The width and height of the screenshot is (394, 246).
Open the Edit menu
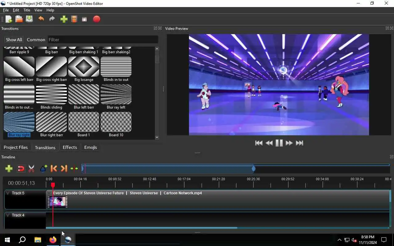16,10
